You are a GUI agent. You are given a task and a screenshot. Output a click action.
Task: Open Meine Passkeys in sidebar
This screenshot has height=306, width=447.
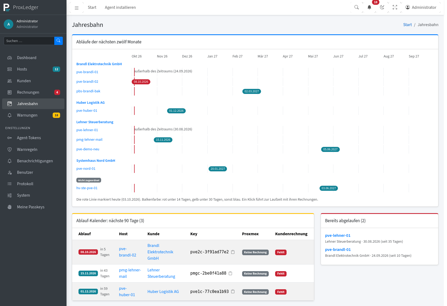33,207
